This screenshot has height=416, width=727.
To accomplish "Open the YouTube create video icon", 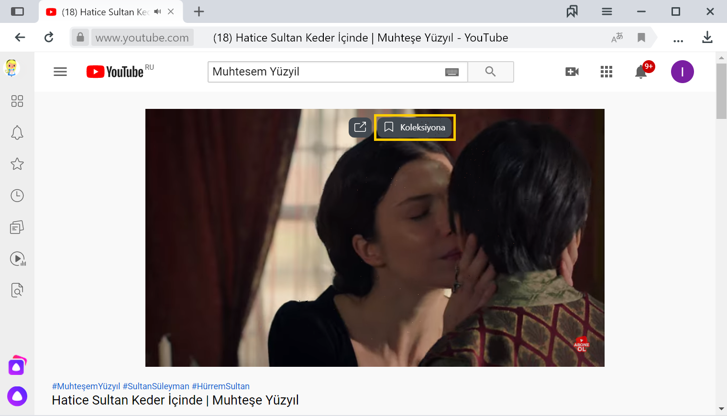I will pos(572,72).
